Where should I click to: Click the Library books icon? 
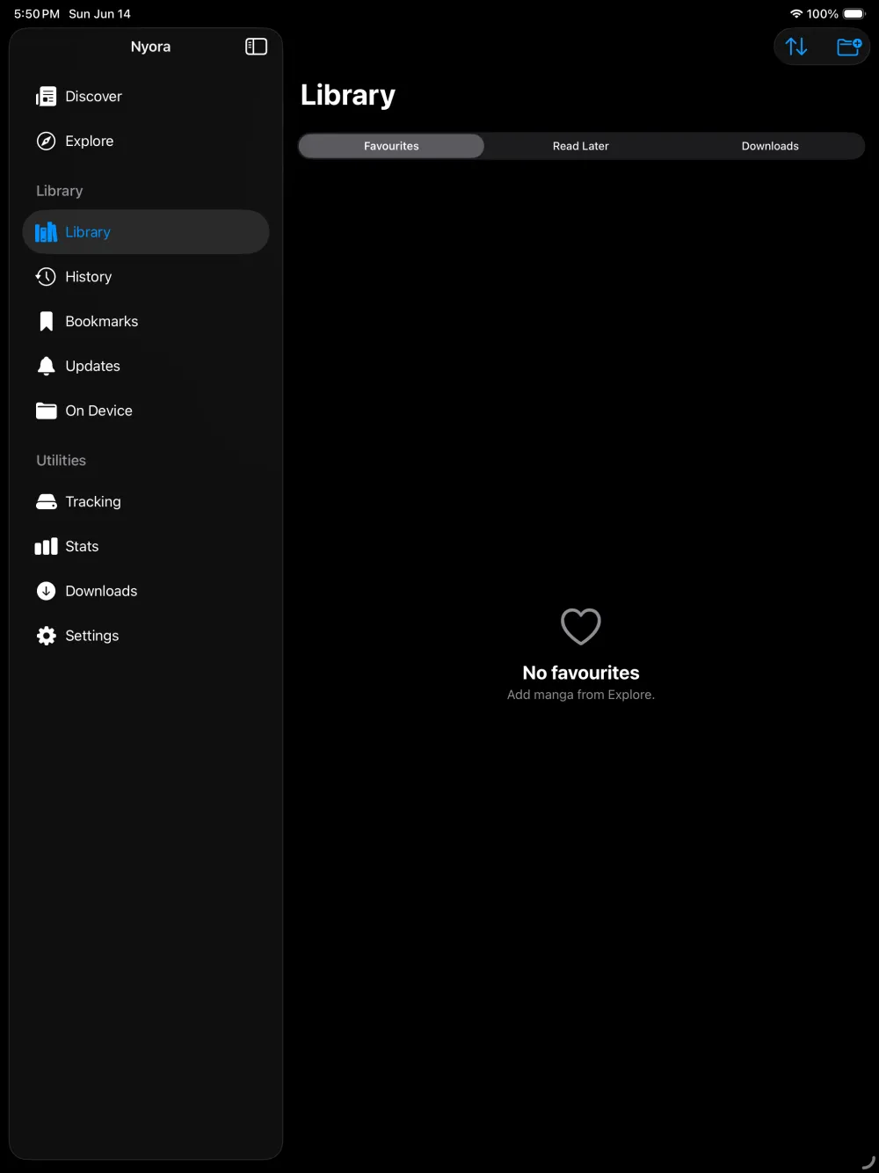pos(46,232)
